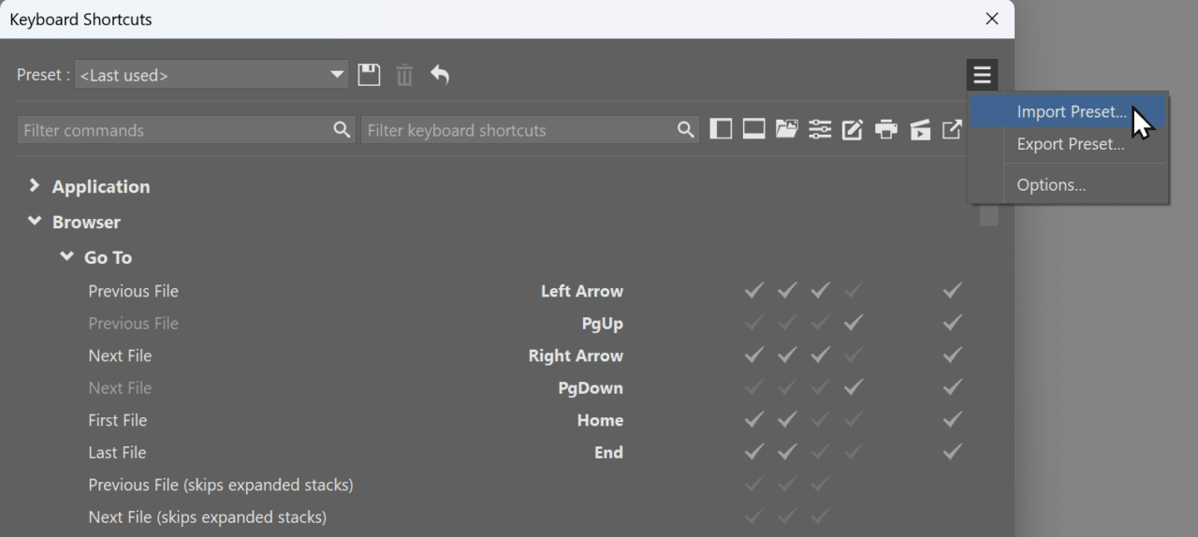
Task: Save the current shortcut preset
Action: point(370,75)
